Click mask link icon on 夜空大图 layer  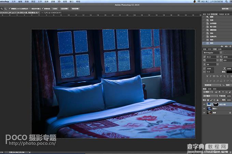coord(212,104)
